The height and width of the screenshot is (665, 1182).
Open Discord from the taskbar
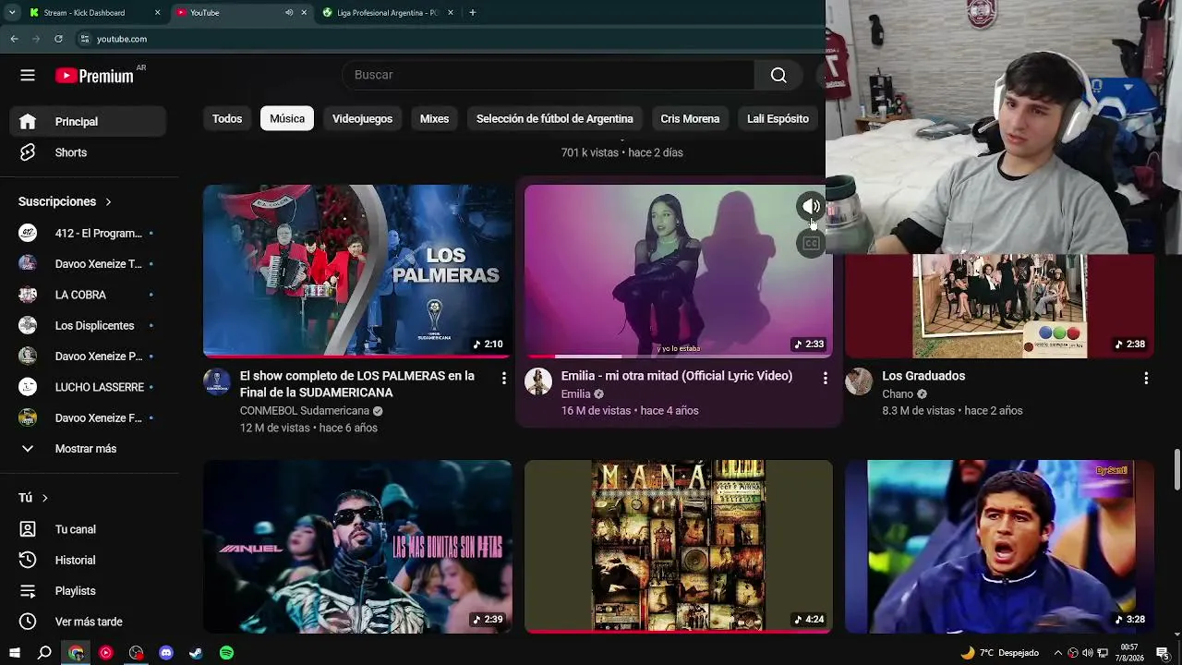pyautogui.click(x=166, y=653)
